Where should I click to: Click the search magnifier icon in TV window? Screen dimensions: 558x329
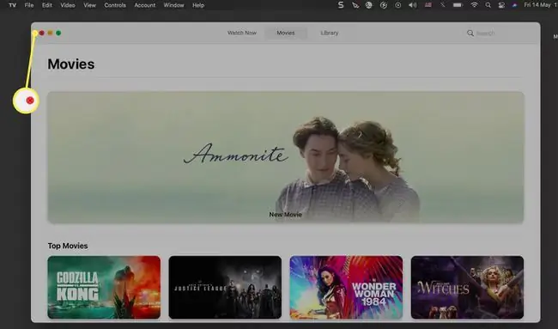(470, 34)
